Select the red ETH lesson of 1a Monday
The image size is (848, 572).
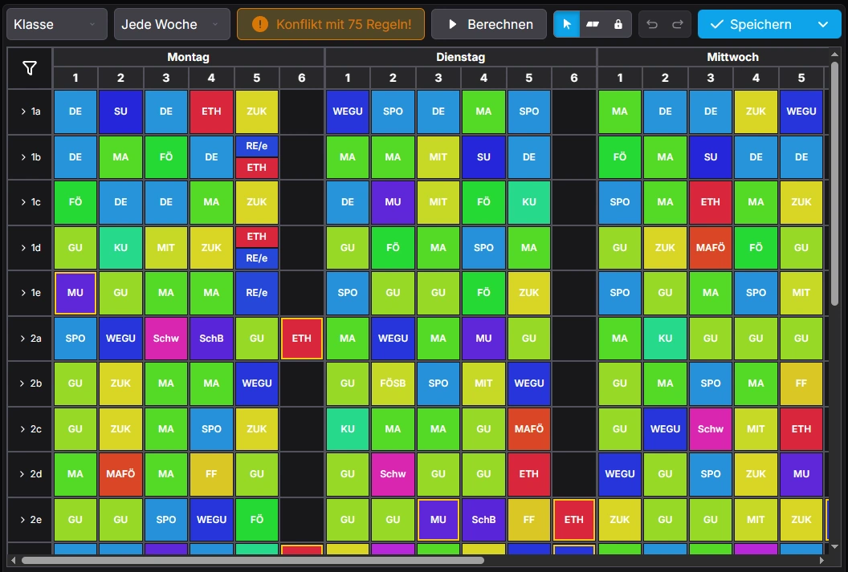coord(211,112)
